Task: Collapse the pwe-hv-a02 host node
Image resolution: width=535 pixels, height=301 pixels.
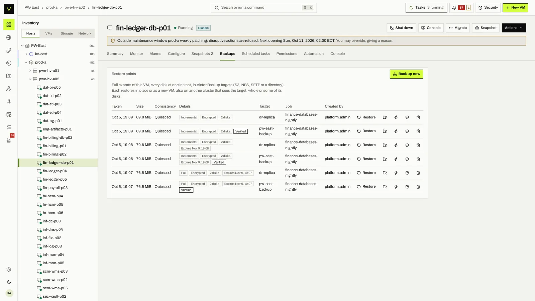Action: tap(30, 79)
